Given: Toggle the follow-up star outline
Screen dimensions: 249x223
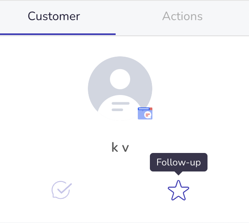Looking at the screenshot, I should (178, 190).
